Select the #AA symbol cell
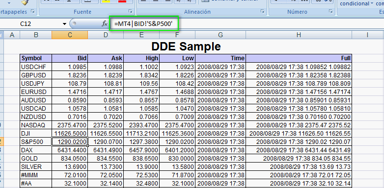Viewport: 384px width, 188px height. pyautogui.click(x=36, y=184)
